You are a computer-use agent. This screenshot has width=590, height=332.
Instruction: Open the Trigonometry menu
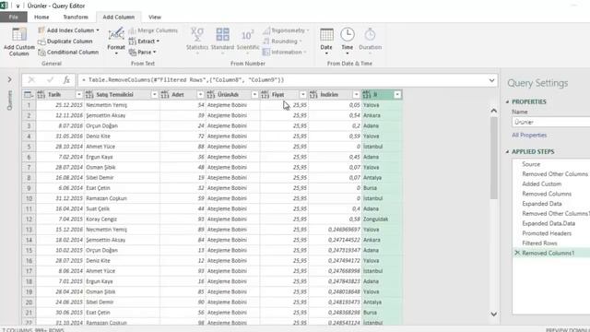286,30
